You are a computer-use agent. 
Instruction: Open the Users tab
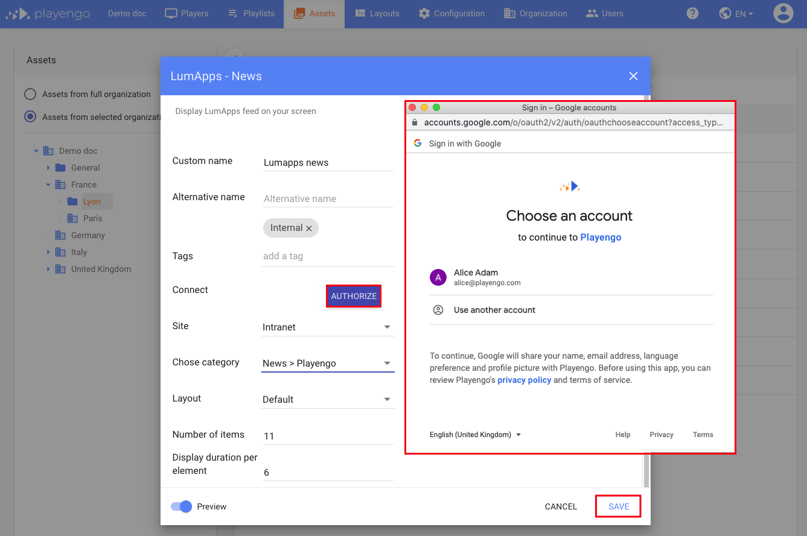[604, 13]
